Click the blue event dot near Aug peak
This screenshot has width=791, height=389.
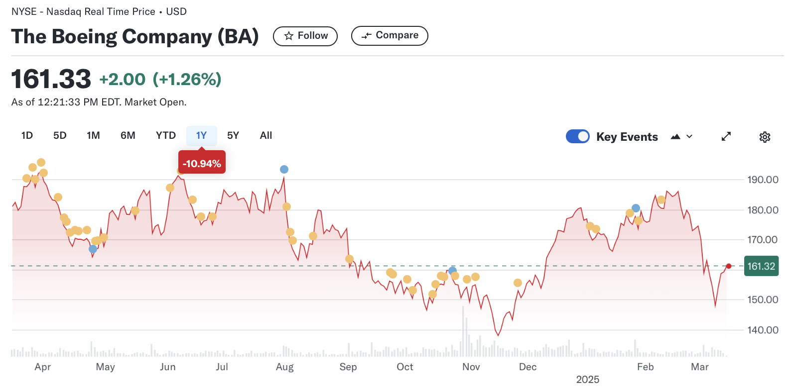[x=284, y=169]
